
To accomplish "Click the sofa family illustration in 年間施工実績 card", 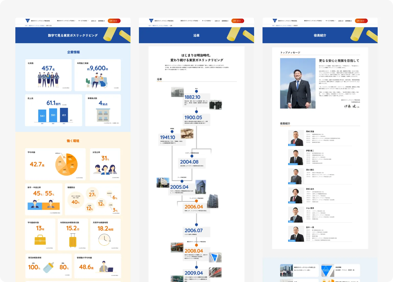I will (x=97, y=80).
